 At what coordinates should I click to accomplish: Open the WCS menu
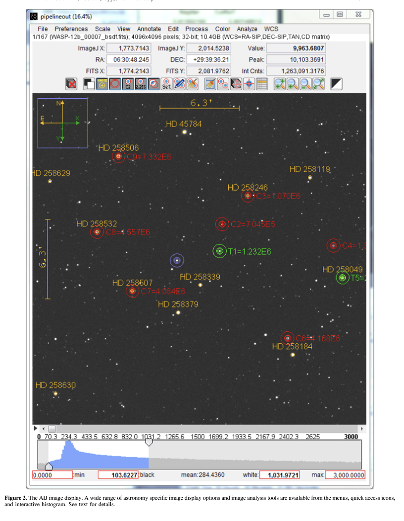(271, 29)
